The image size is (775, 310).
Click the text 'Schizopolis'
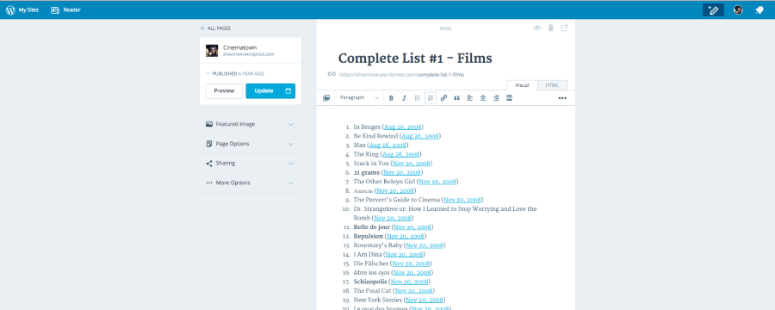(370, 282)
